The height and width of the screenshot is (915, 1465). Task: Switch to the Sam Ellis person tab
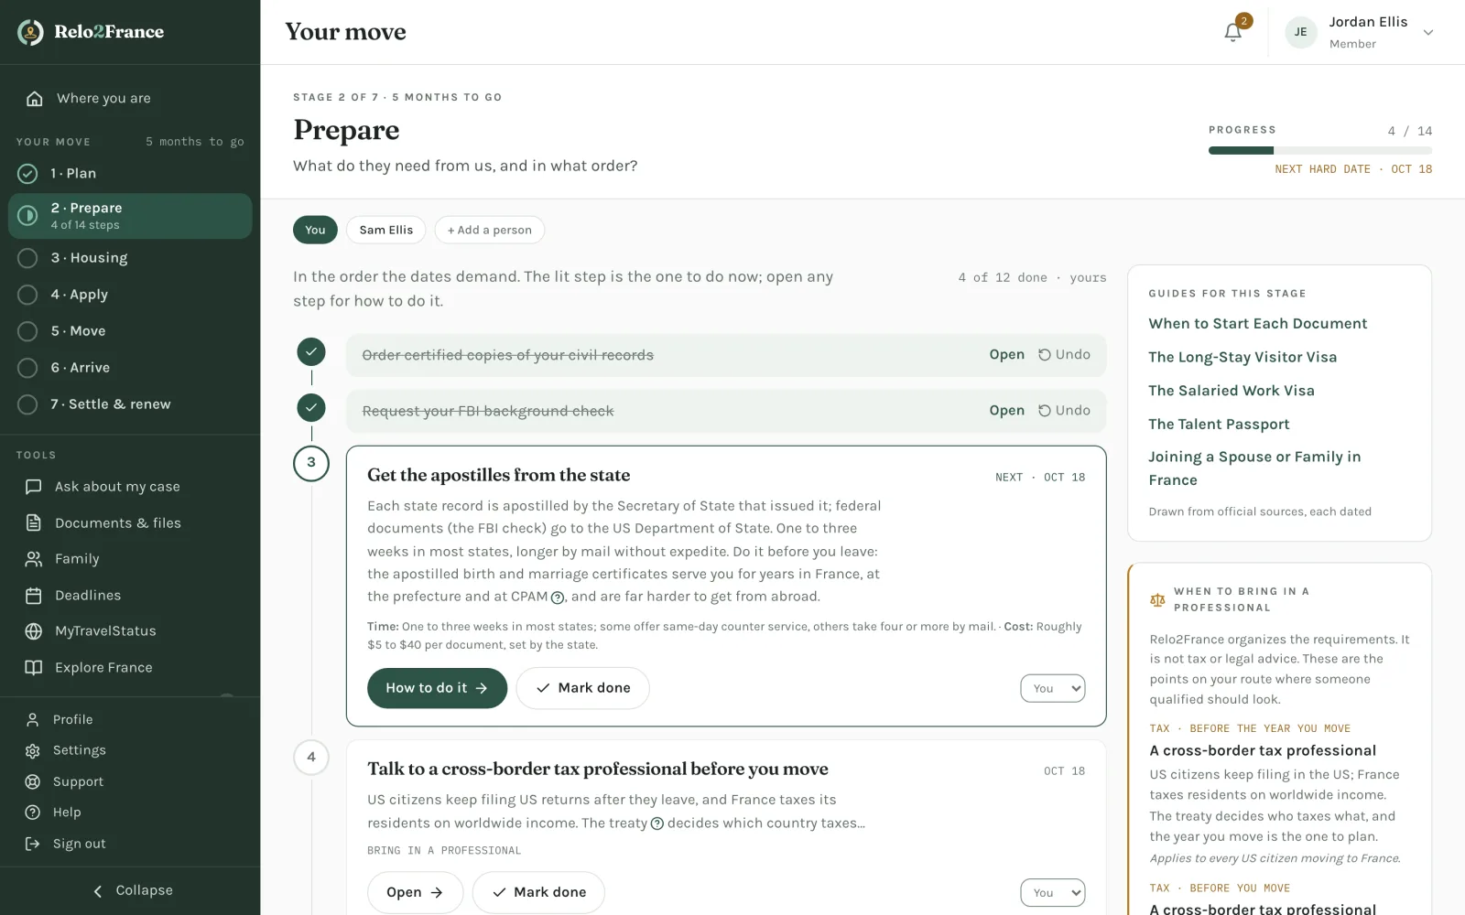[x=386, y=230]
